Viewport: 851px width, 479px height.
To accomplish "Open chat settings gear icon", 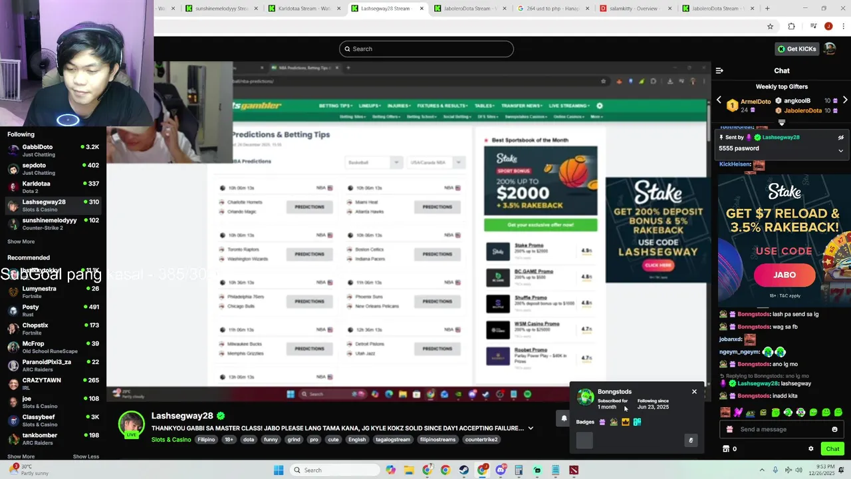I will click(x=810, y=449).
